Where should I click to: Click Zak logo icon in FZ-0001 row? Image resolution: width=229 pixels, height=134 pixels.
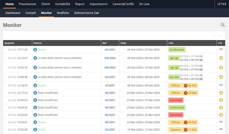221,85
